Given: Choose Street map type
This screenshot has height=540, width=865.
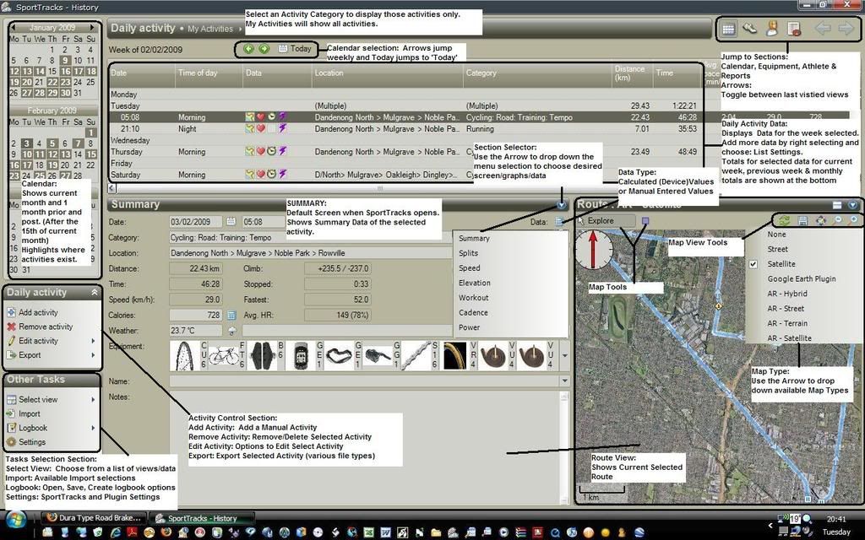Looking at the screenshot, I should pos(777,249).
